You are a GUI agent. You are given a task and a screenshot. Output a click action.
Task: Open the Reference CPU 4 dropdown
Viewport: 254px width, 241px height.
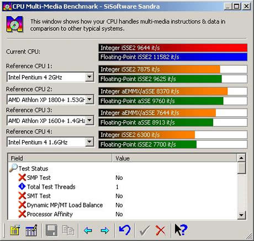[89, 142]
